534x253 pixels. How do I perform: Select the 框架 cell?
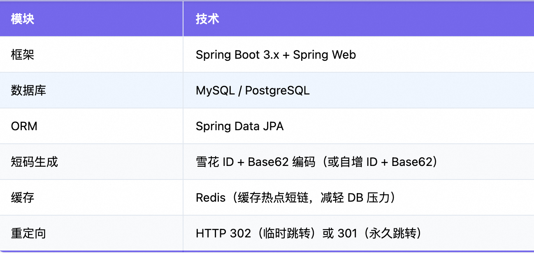click(x=91, y=55)
